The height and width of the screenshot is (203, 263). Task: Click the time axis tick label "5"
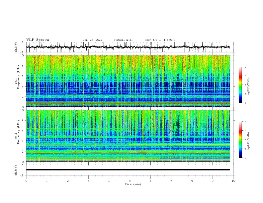(x=130, y=181)
